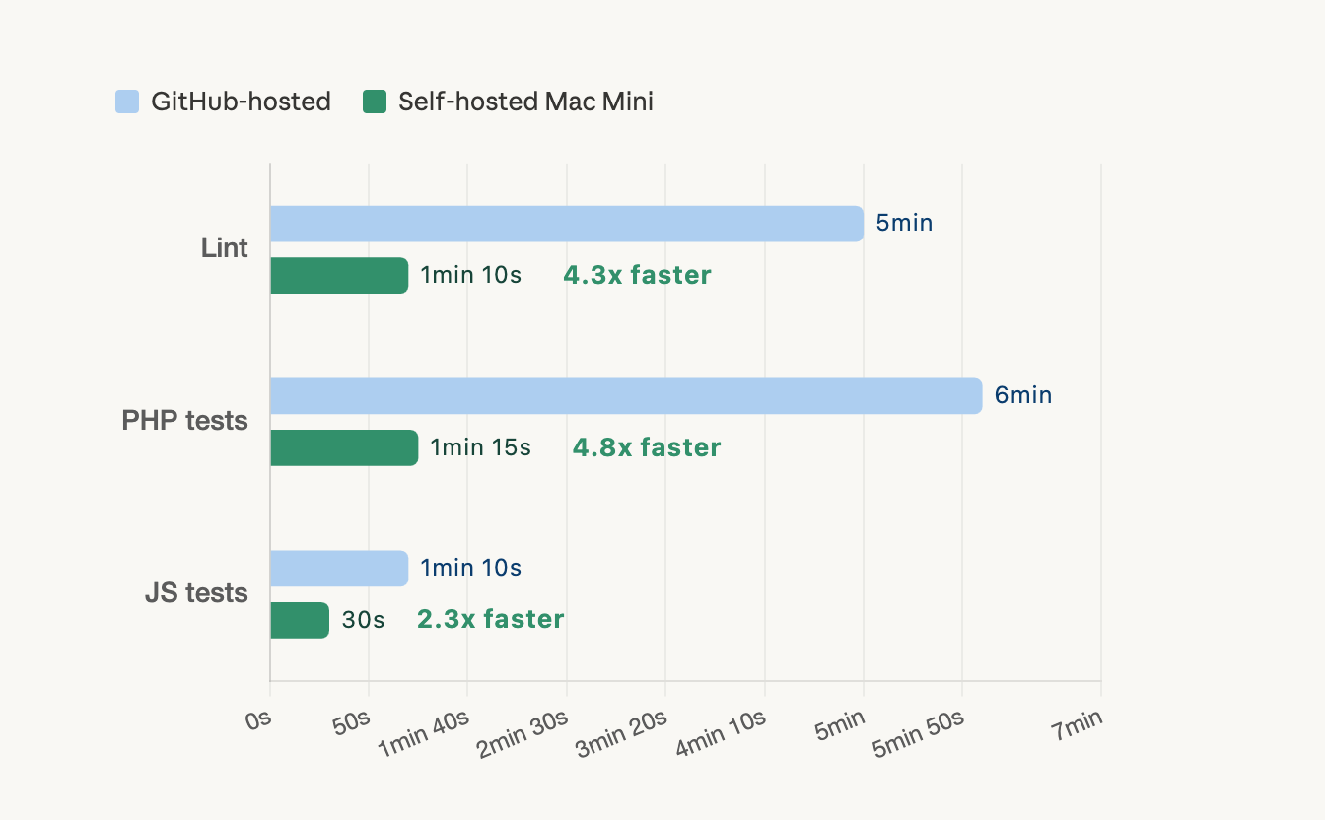Click the JS tests self-hosted green bar
The height and width of the screenshot is (820, 1325).
tap(300, 620)
